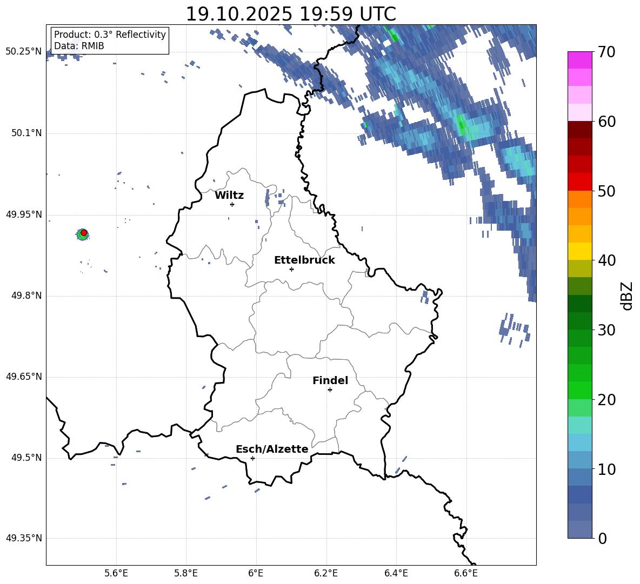Click the Ettelbruck city label
640x584 pixels.
304,260
